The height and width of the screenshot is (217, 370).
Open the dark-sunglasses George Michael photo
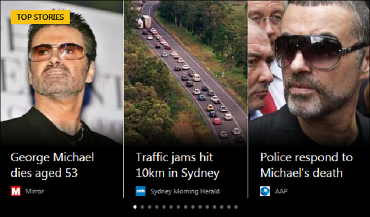click(309, 73)
